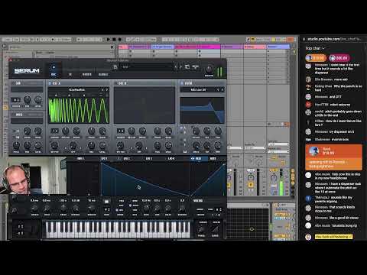The height and width of the screenshot is (275, 367).
Task: Toggle the NOISE oscillator enable switch
Action: (x=13, y=115)
